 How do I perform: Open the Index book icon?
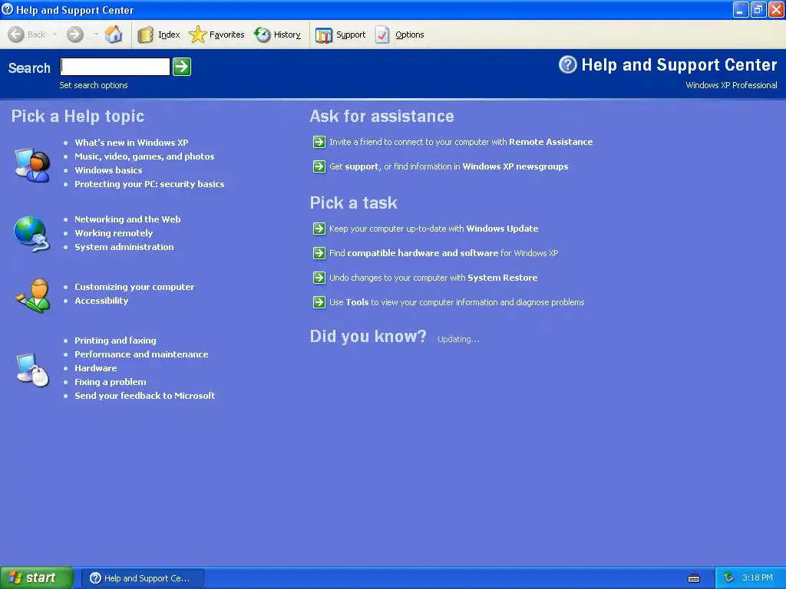coord(145,35)
